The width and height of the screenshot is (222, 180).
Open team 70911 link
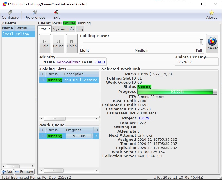click(x=100, y=62)
